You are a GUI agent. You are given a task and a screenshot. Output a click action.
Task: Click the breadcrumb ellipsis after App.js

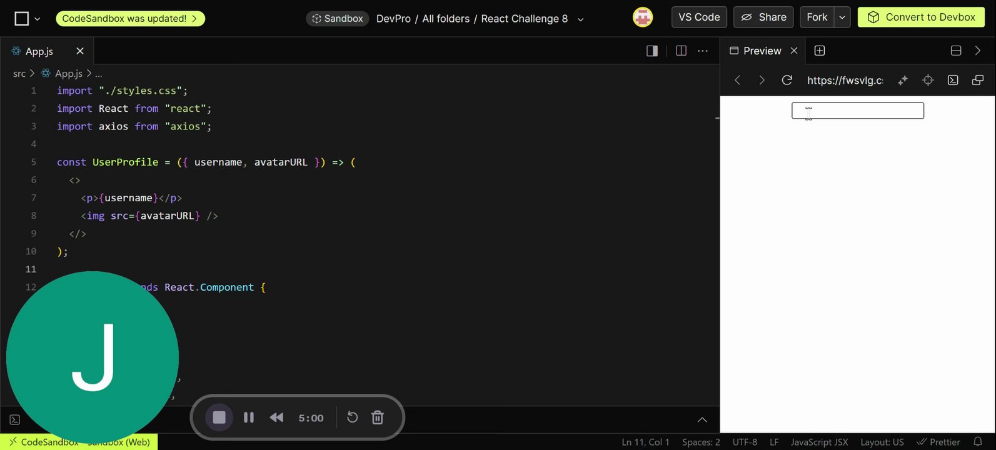[x=99, y=74]
